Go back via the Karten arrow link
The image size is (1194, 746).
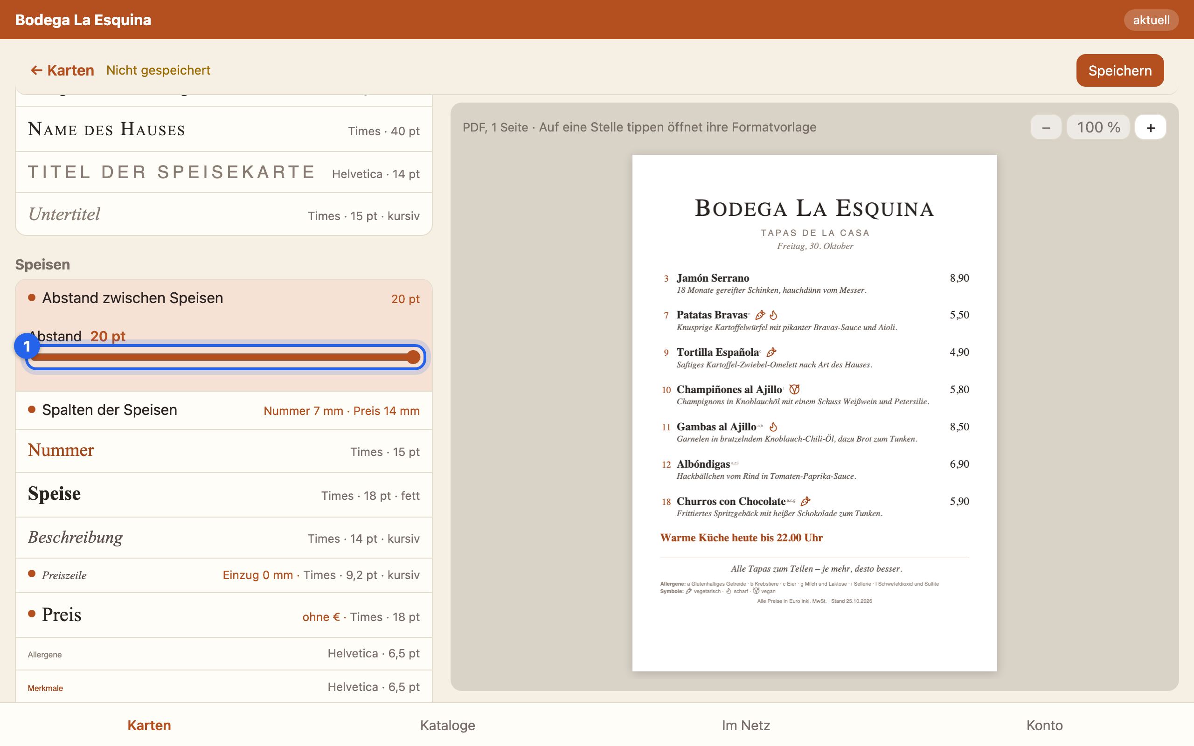pyautogui.click(x=62, y=70)
